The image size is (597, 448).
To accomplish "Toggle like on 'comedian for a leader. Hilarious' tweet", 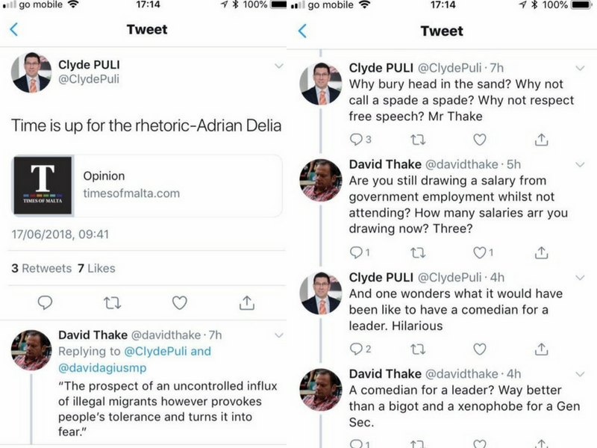I will 480,348.
